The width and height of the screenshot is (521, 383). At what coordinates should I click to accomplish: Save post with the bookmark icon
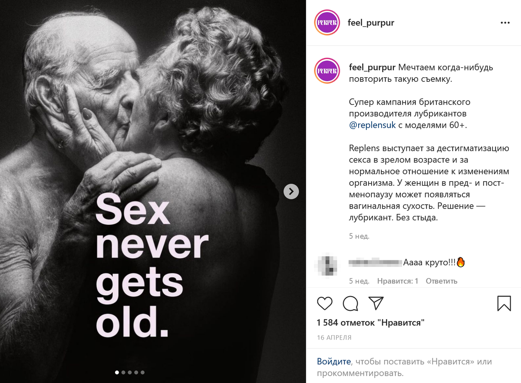click(x=504, y=303)
